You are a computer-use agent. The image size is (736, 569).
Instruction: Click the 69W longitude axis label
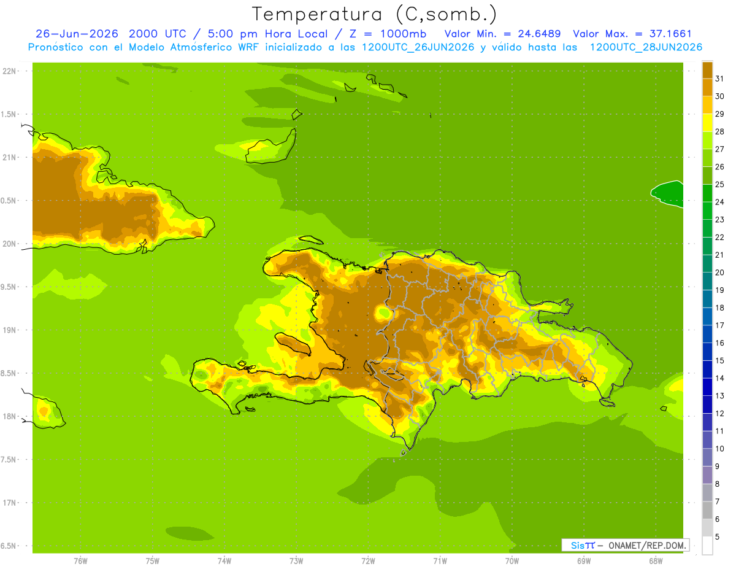coord(583,561)
